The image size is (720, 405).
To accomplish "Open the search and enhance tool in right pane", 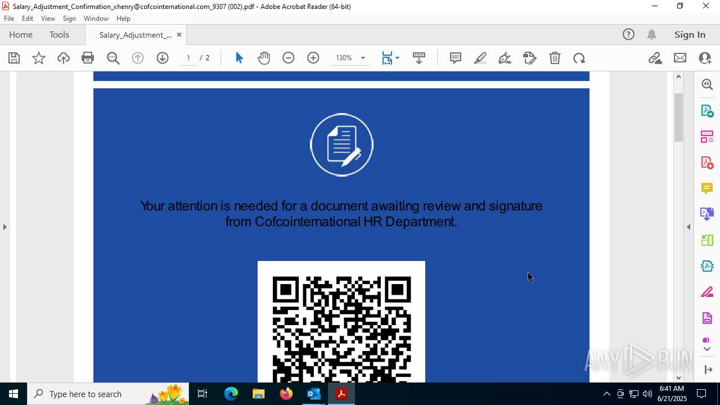I will [x=707, y=84].
